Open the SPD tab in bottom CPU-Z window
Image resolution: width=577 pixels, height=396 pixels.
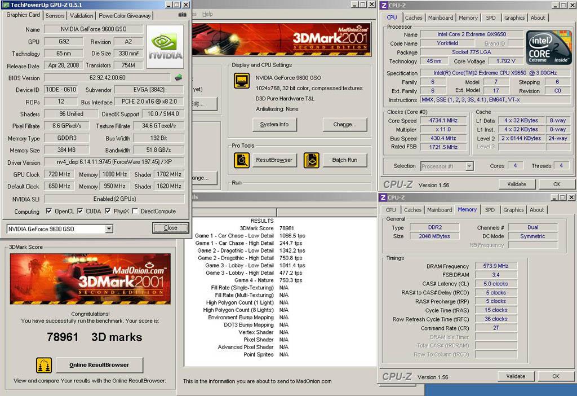pos(490,210)
